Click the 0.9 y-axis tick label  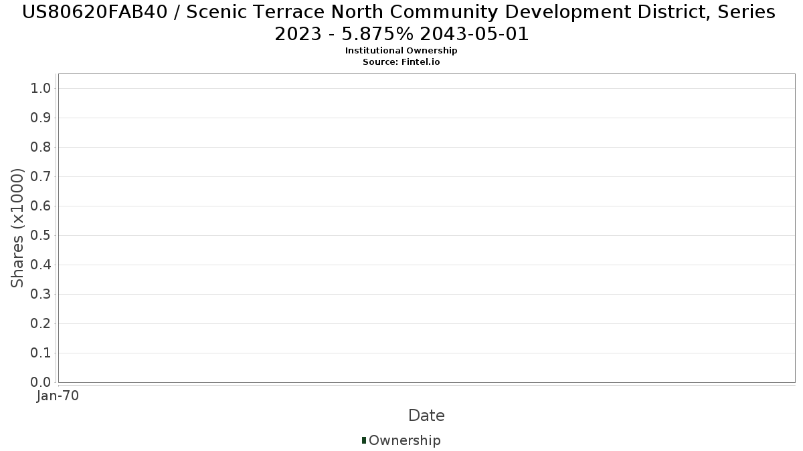tap(41, 118)
